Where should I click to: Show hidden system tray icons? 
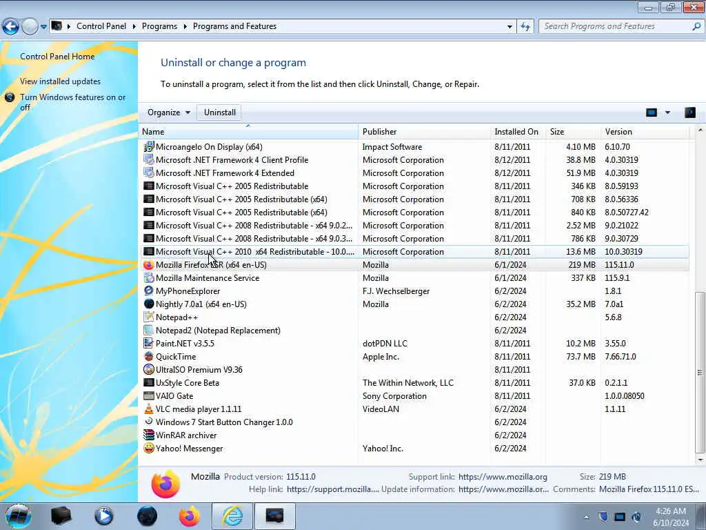click(x=586, y=517)
